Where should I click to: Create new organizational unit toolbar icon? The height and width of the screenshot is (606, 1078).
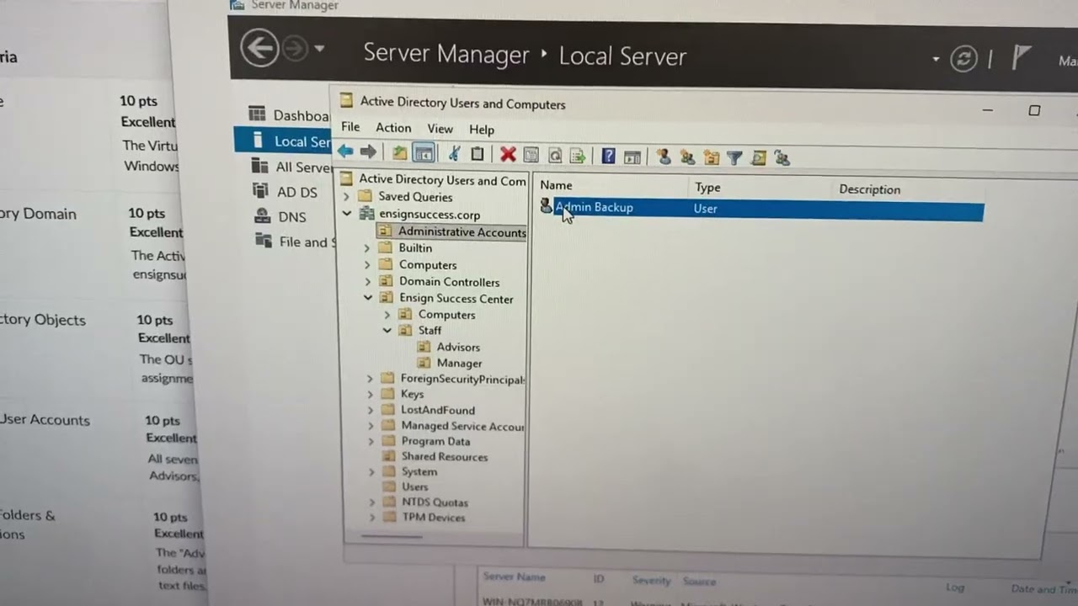[712, 157]
